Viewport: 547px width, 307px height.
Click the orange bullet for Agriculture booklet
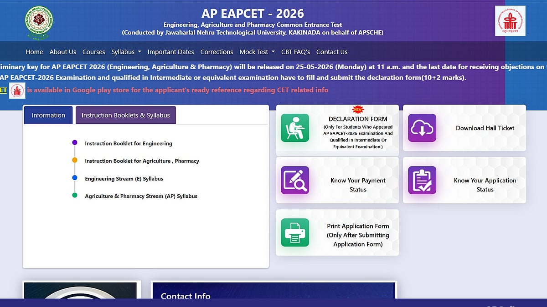point(75,161)
